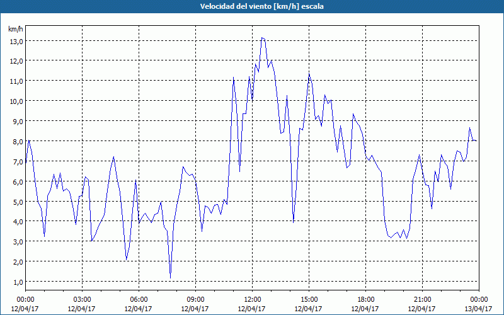
Task: Select the '5,0' y-axis value
Action: coord(18,202)
